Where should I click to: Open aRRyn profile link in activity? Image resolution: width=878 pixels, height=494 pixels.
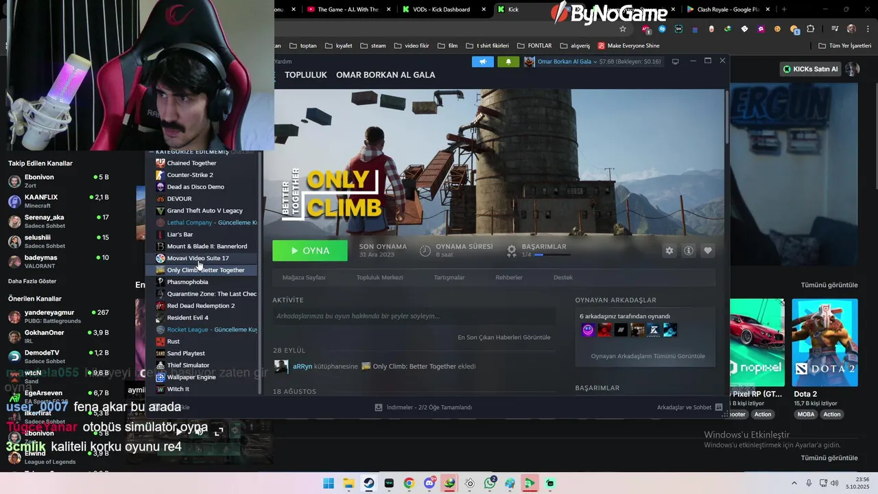(302, 366)
